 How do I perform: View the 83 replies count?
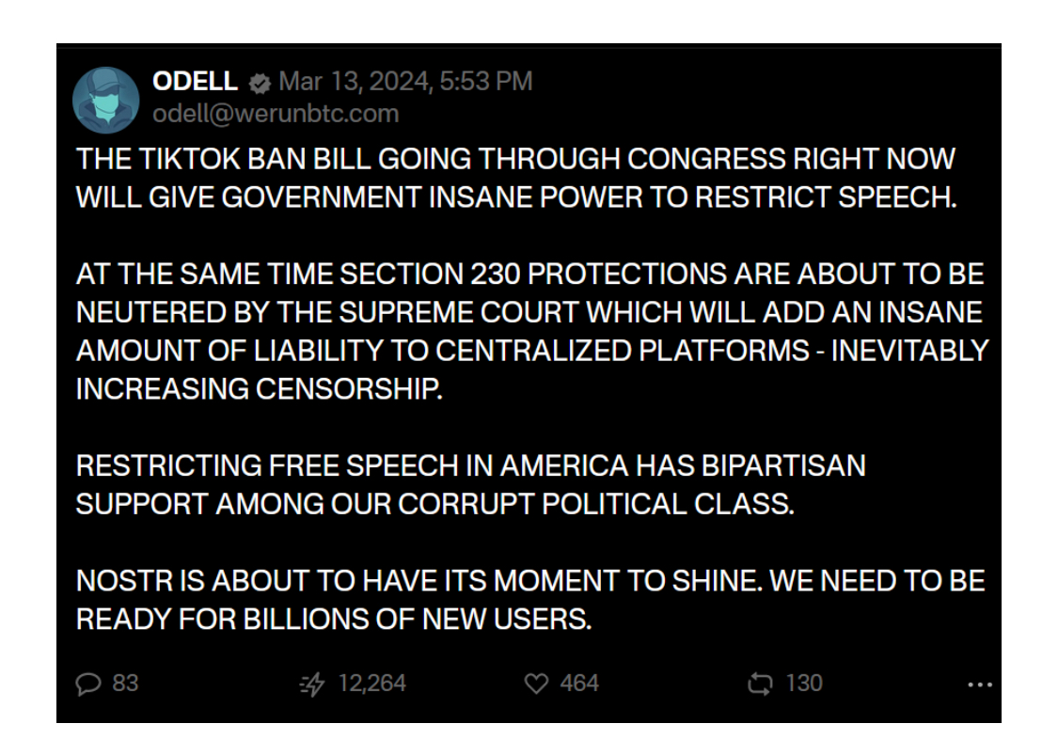125,684
